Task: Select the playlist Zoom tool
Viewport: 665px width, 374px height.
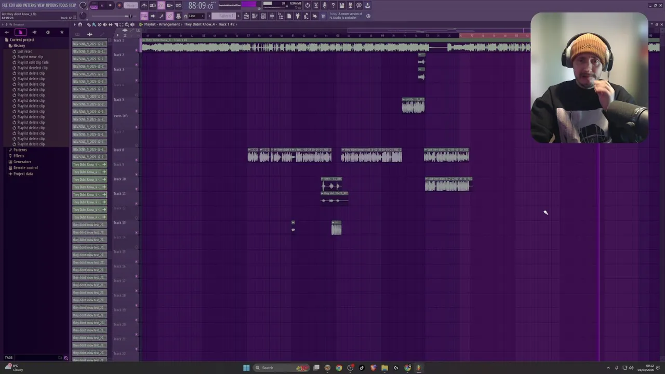Action: [127, 24]
